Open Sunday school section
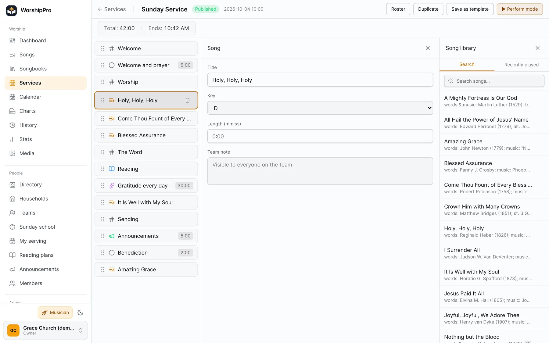The width and height of the screenshot is (549, 343). [45, 227]
